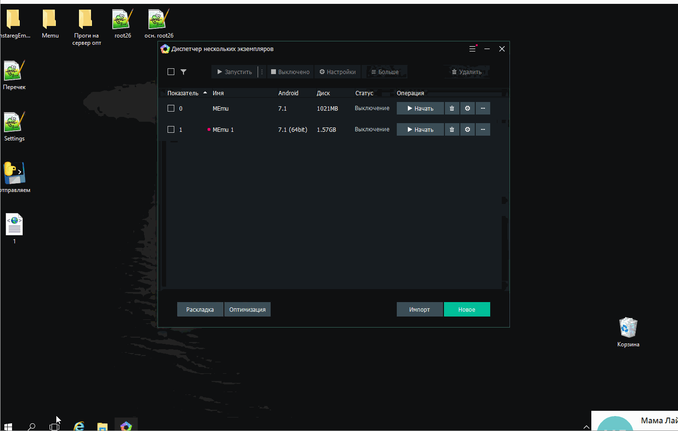The image size is (678, 431).
Task: Click trash icon in MEmu 1 row
Action: tap(452, 129)
